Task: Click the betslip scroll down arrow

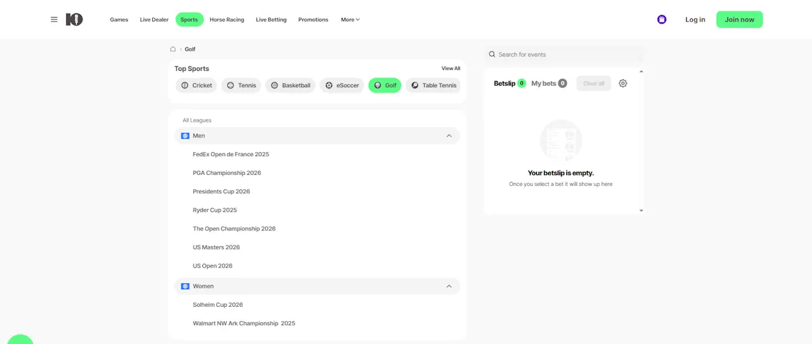Action: coord(641,211)
